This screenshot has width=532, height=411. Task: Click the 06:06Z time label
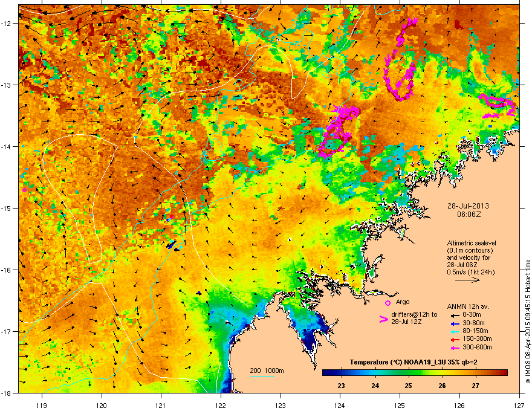(x=469, y=215)
